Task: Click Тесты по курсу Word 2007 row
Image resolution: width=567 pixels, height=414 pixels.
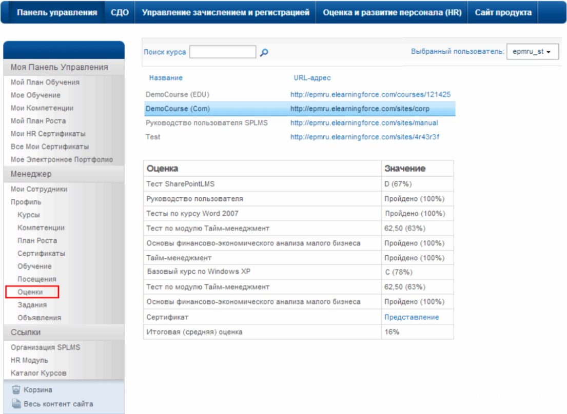Action: click(x=298, y=214)
